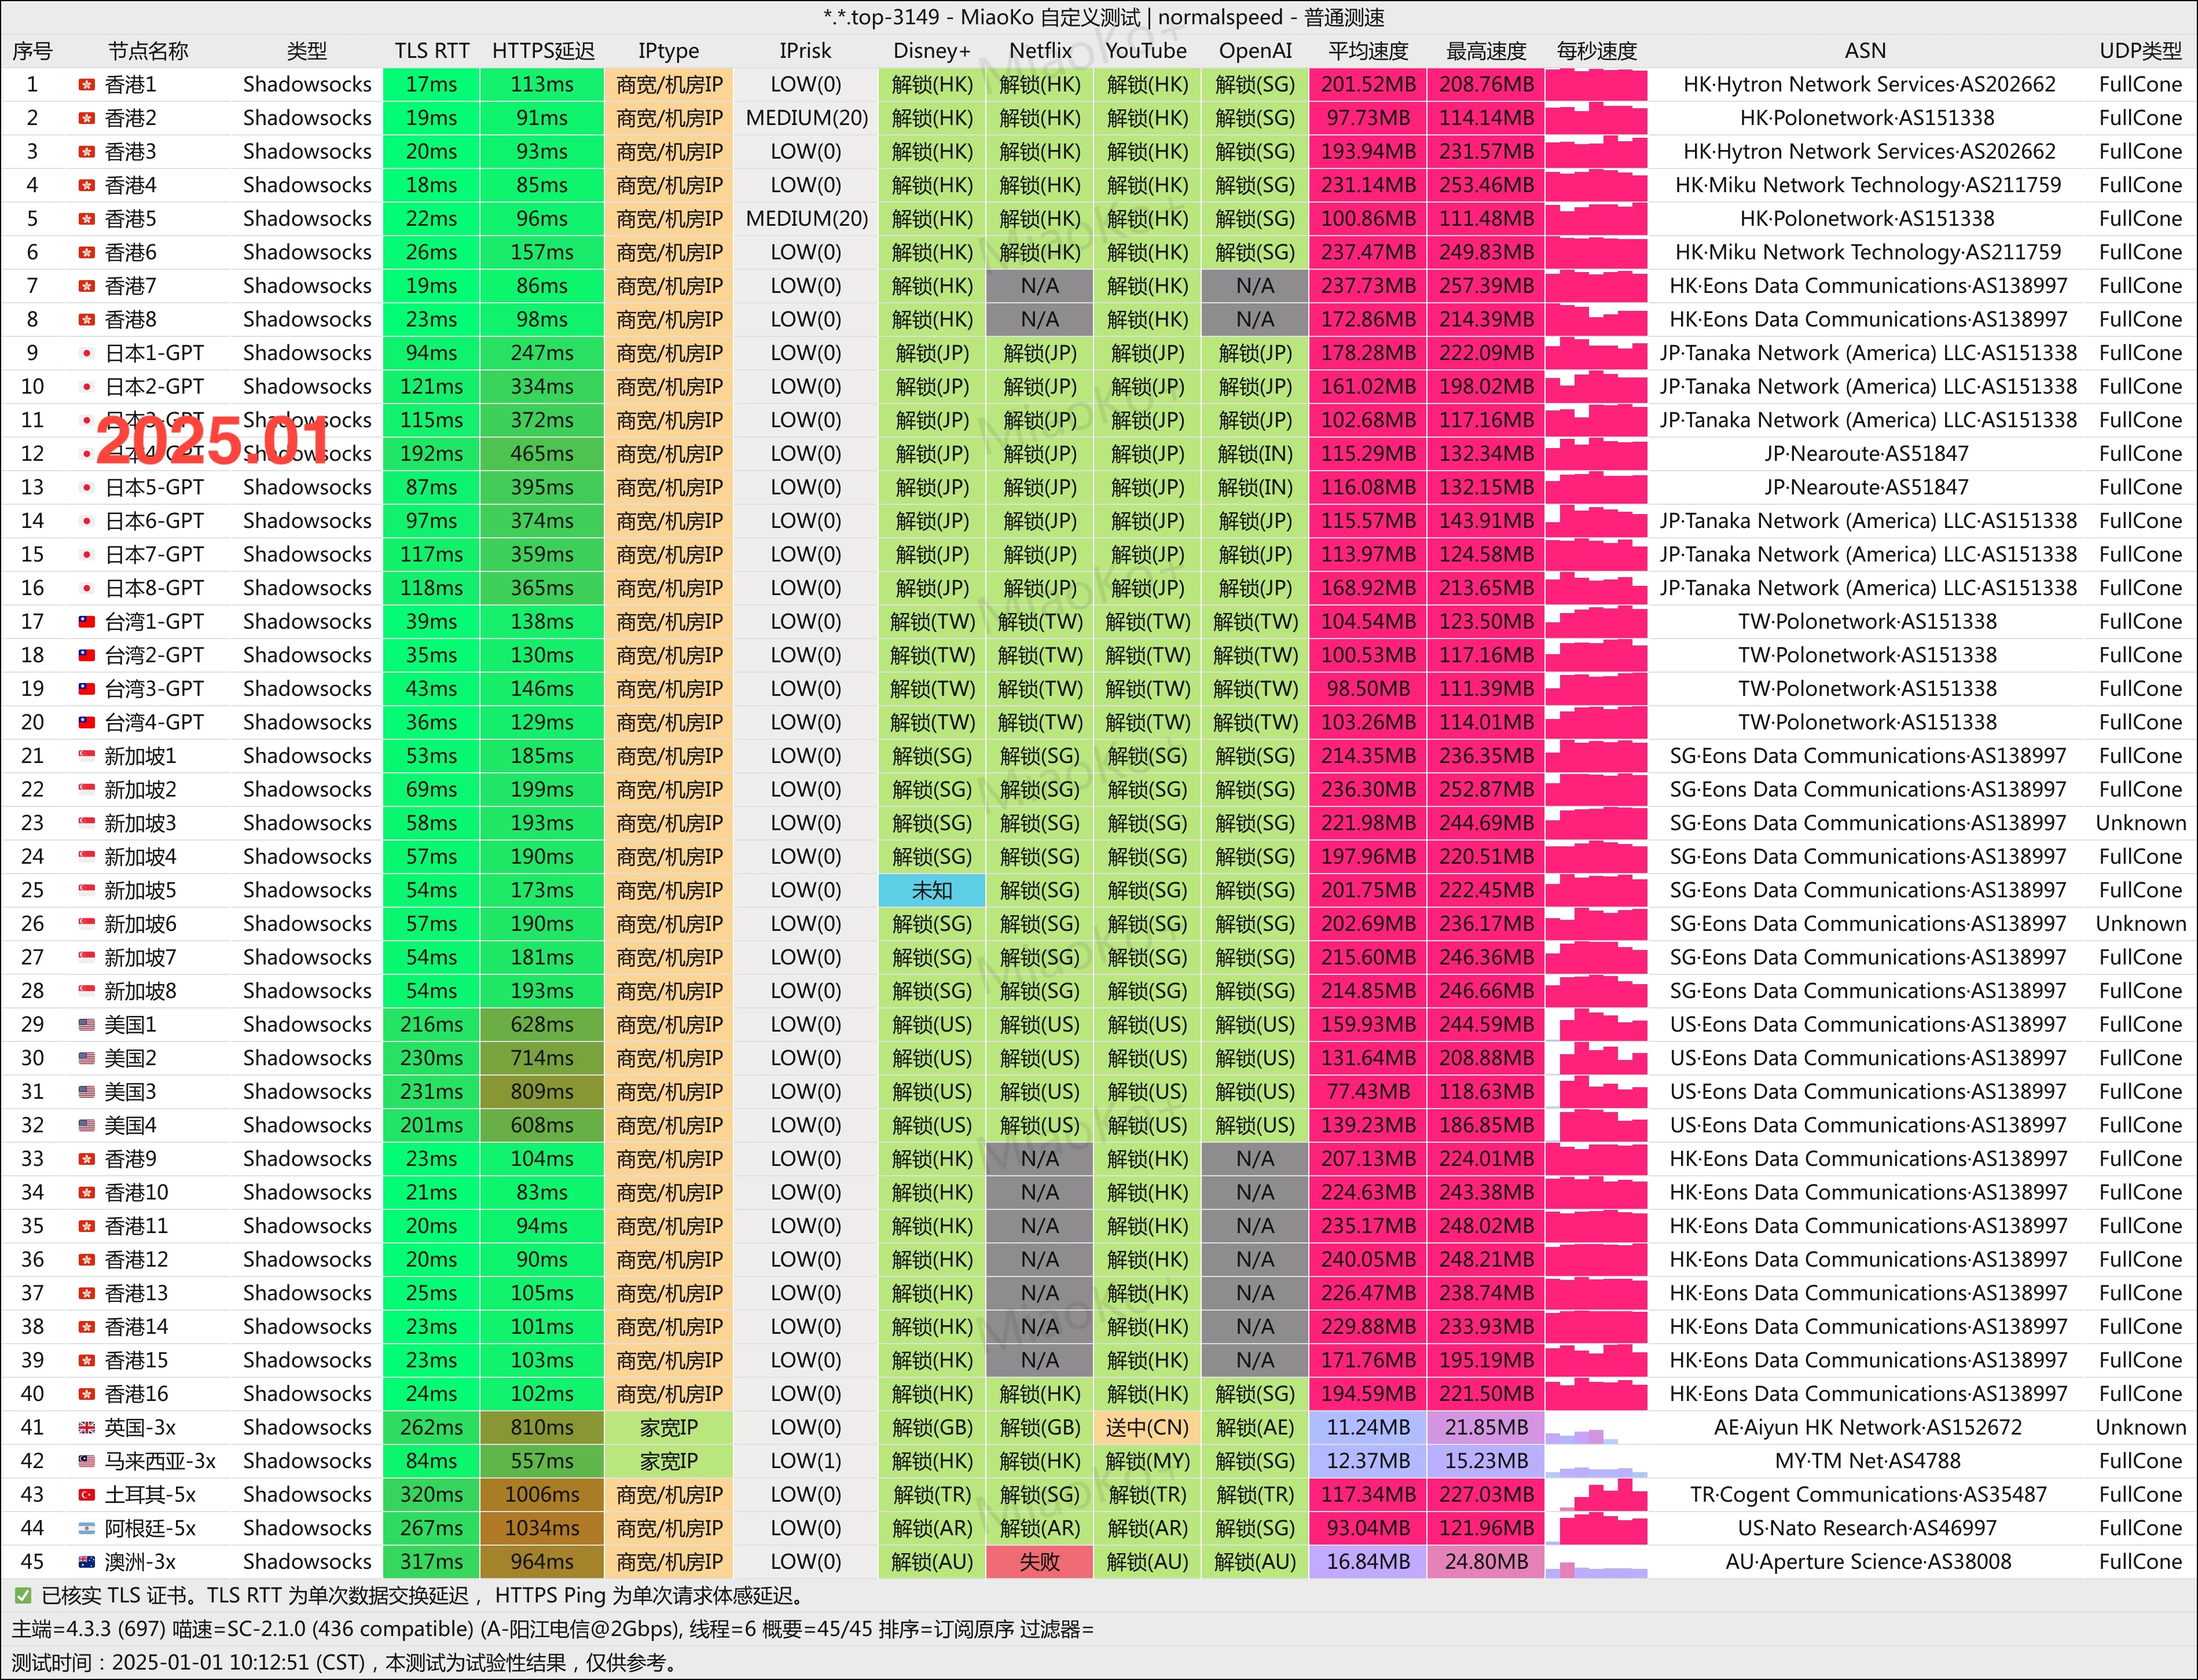Click the US flag icon beside 美国1
The width and height of the screenshot is (2198, 1680).
coord(87,1025)
